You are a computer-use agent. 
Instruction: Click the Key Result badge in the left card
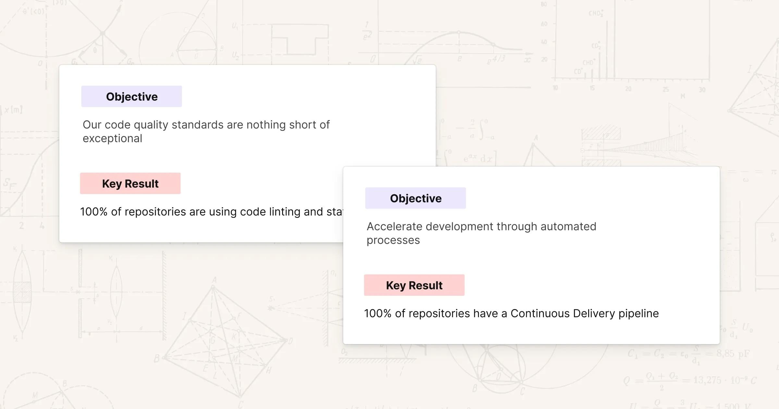[130, 183]
